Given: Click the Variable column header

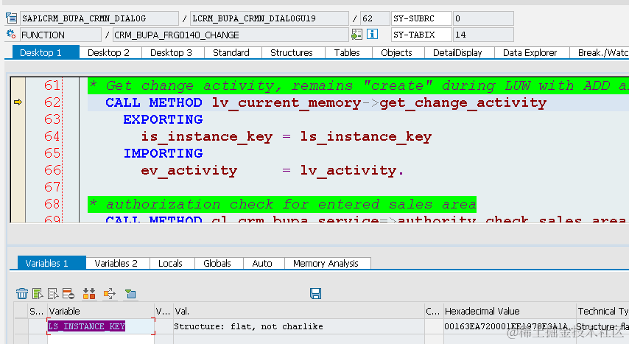Looking at the screenshot, I should coord(101,311).
